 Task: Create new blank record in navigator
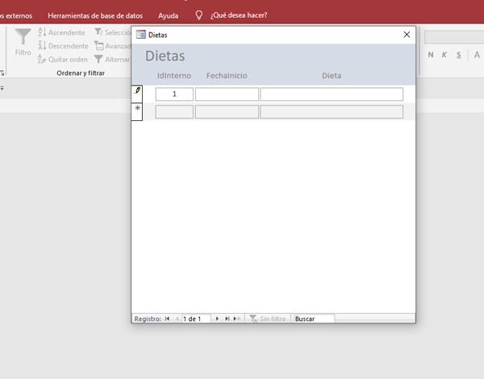coord(237,319)
